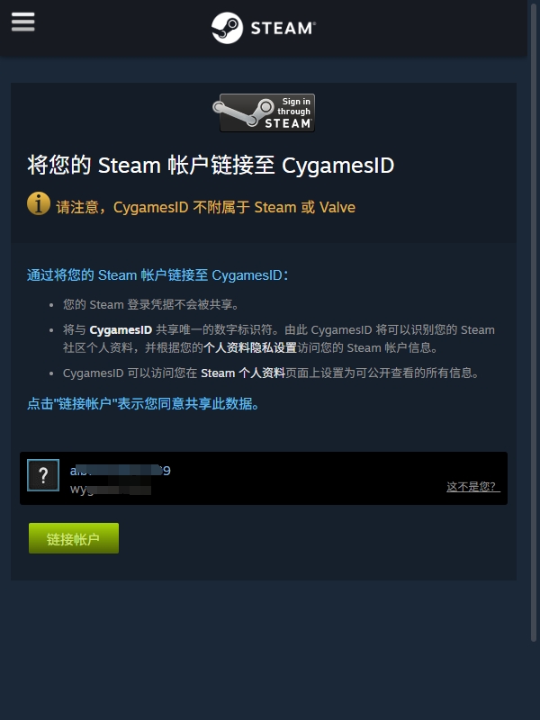
Task: Open the hamburger menu
Action: tap(23, 22)
